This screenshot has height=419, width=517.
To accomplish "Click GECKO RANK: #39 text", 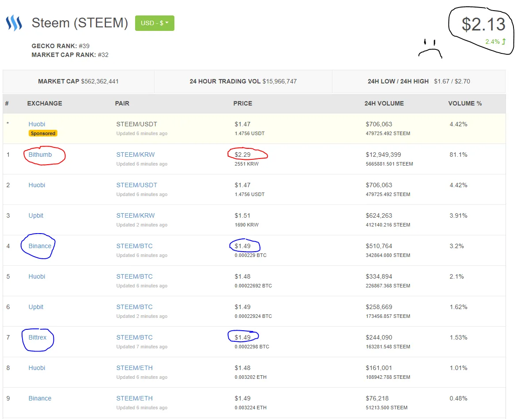I will 60,46.
